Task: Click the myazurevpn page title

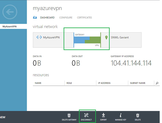Action: pyautogui.click(x=47, y=8)
